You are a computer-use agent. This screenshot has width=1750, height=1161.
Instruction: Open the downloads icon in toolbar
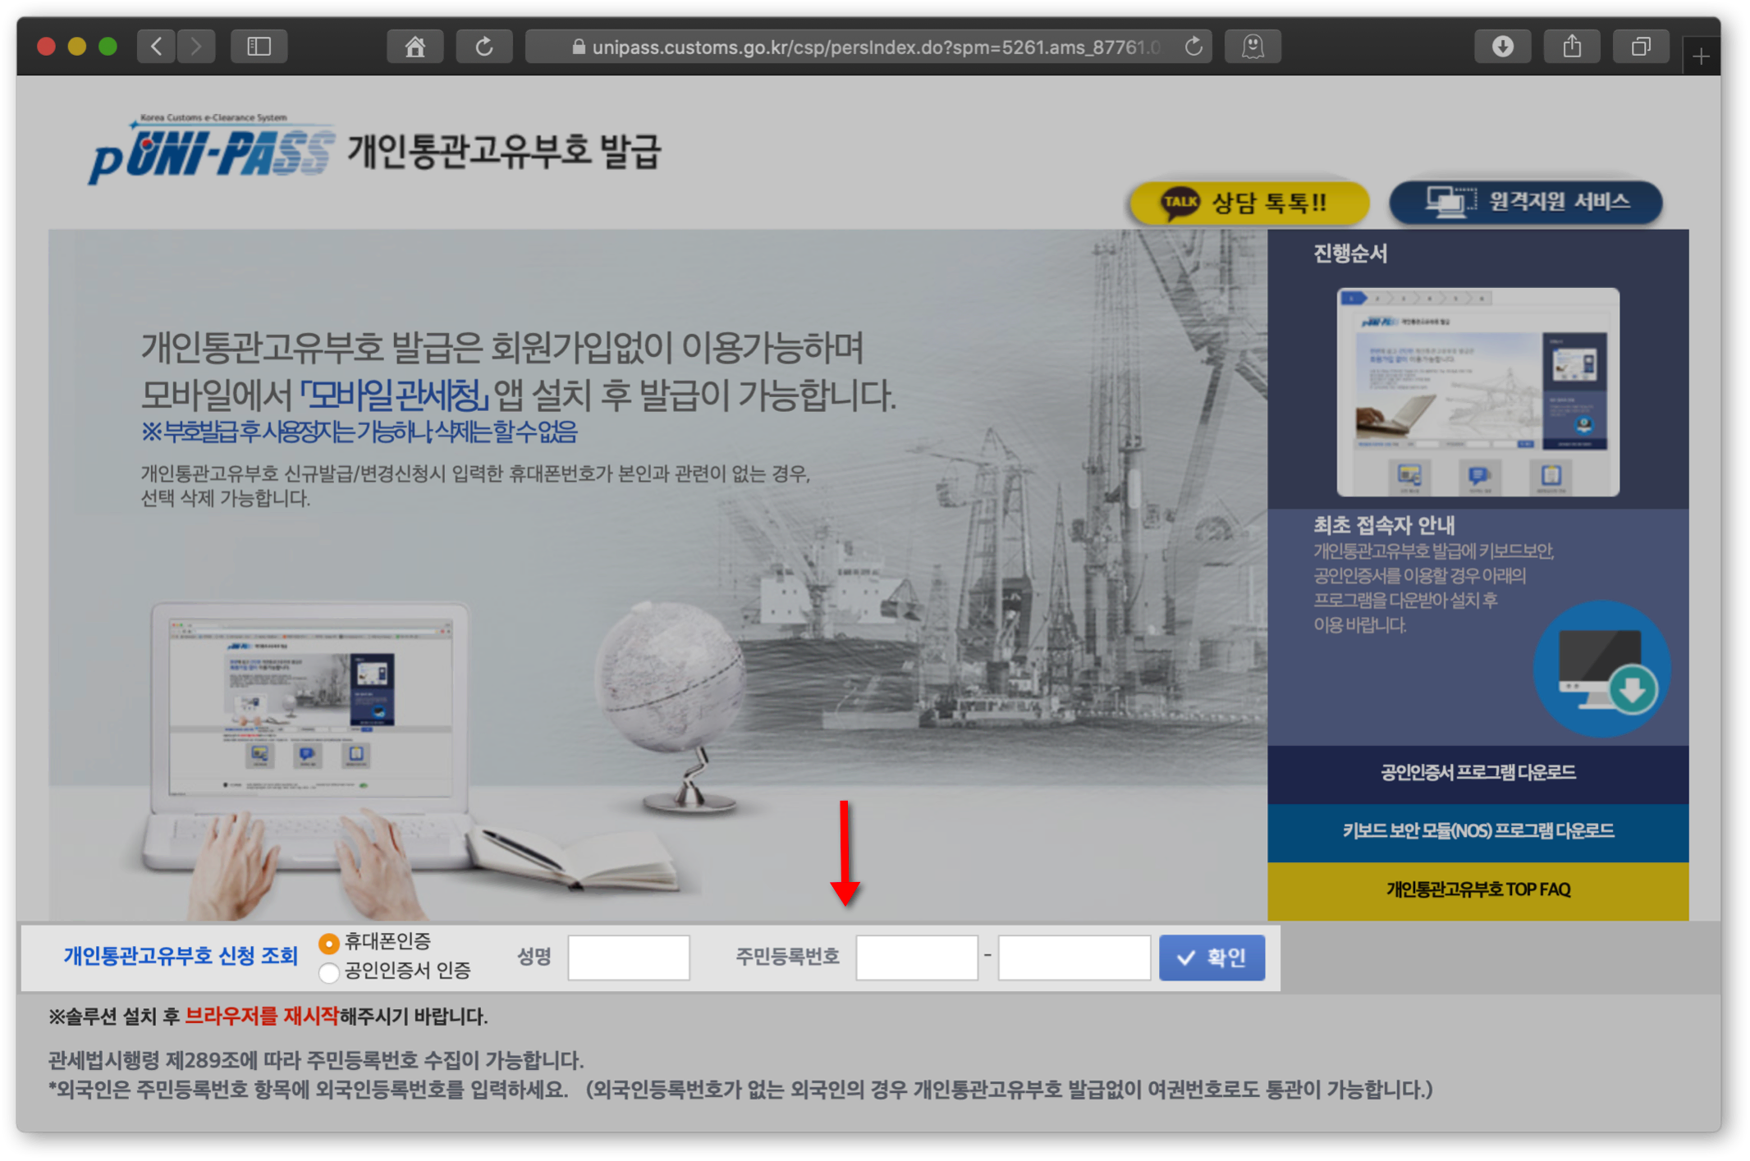[x=1502, y=47]
